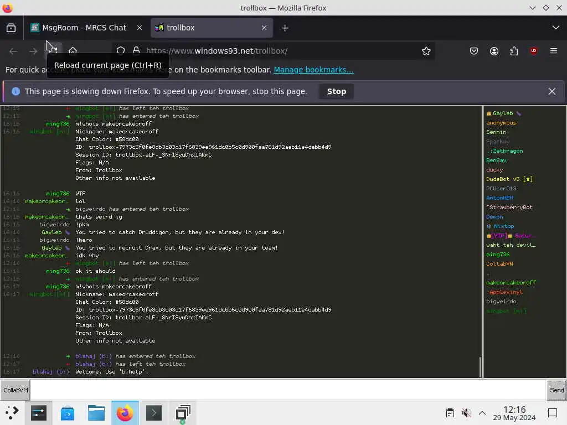Select user .:Zethragon in user list
The width and height of the screenshot is (567, 425).
click(504, 151)
